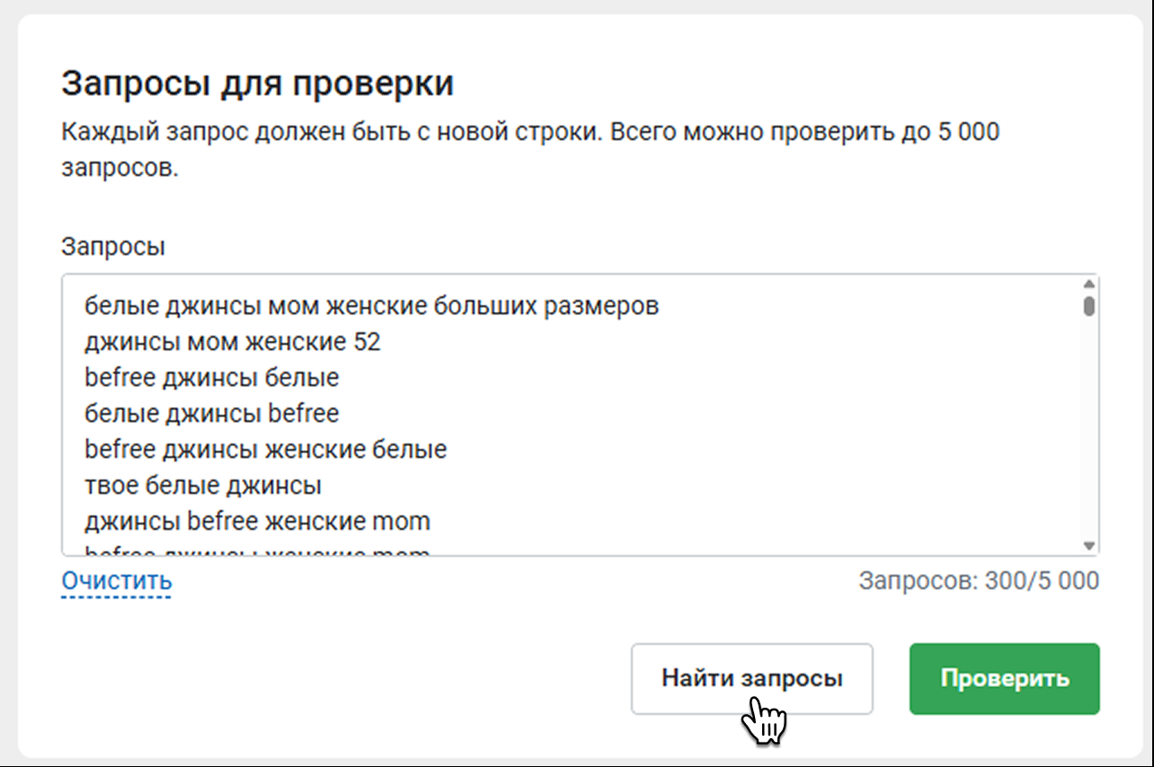The image size is (1154, 767).
Task: Click the line 'befree джинсы женские белые'
Action: pos(265,449)
